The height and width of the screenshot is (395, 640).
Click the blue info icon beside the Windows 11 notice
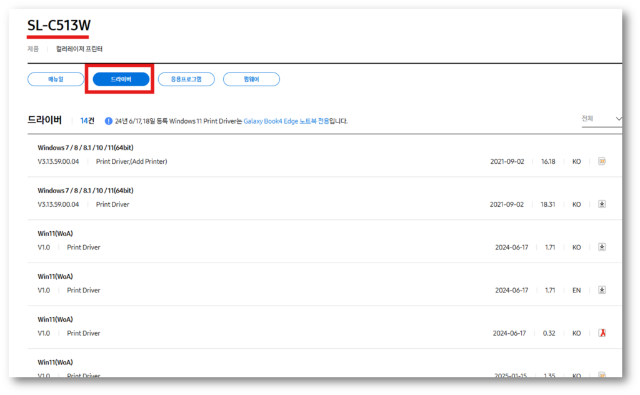(109, 121)
